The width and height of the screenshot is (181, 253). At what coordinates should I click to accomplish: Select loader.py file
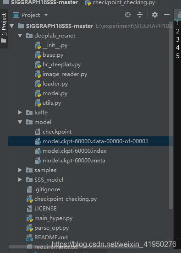click(x=55, y=84)
